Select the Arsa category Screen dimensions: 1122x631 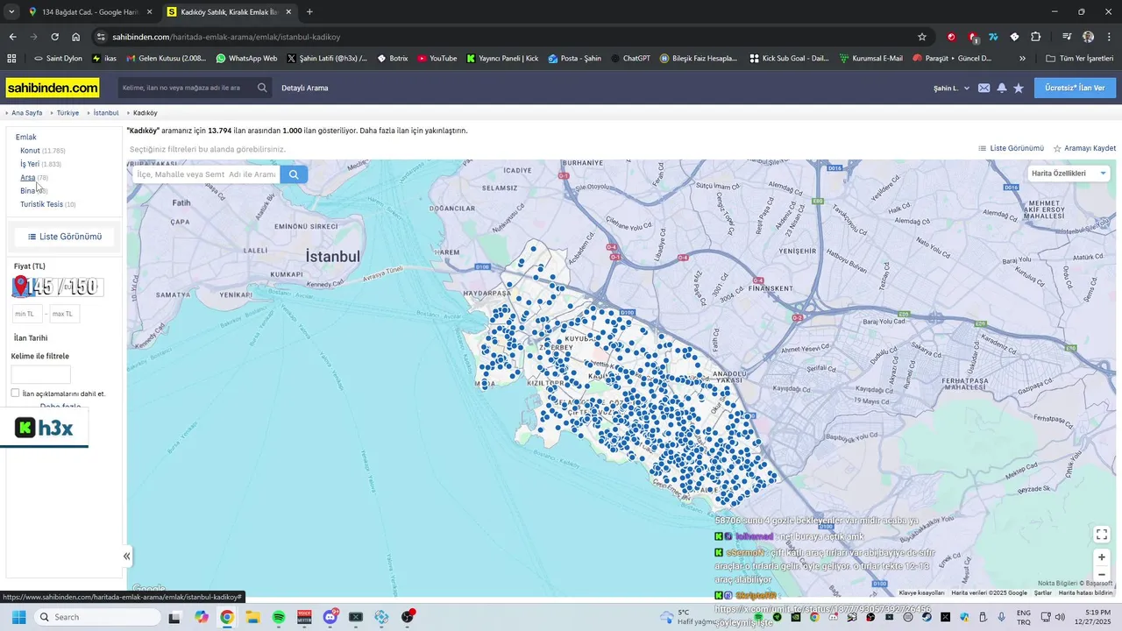pyautogui.click(x=28, y=178)
